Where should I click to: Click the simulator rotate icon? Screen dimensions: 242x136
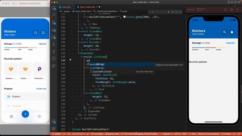coord(237,10)
